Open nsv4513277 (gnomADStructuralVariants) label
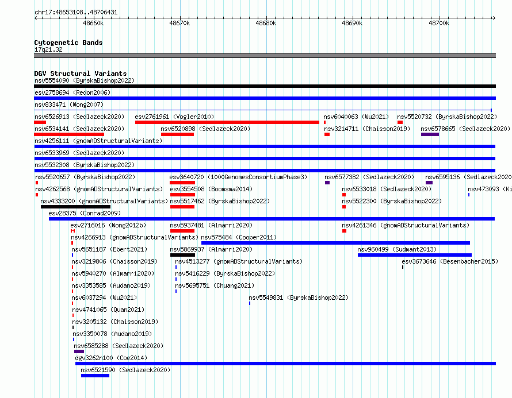Screen dimensions: 512x398 239,261
